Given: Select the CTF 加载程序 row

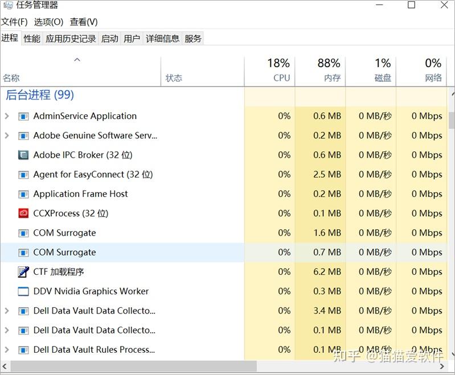Looking at the screenshot, I should pyautogui.click(x=223, y=272).
